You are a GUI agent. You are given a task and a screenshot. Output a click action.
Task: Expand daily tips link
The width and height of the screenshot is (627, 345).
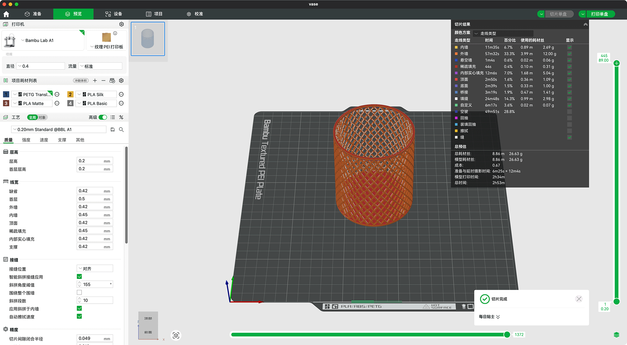pyautogui.click(x=489, y=316)
